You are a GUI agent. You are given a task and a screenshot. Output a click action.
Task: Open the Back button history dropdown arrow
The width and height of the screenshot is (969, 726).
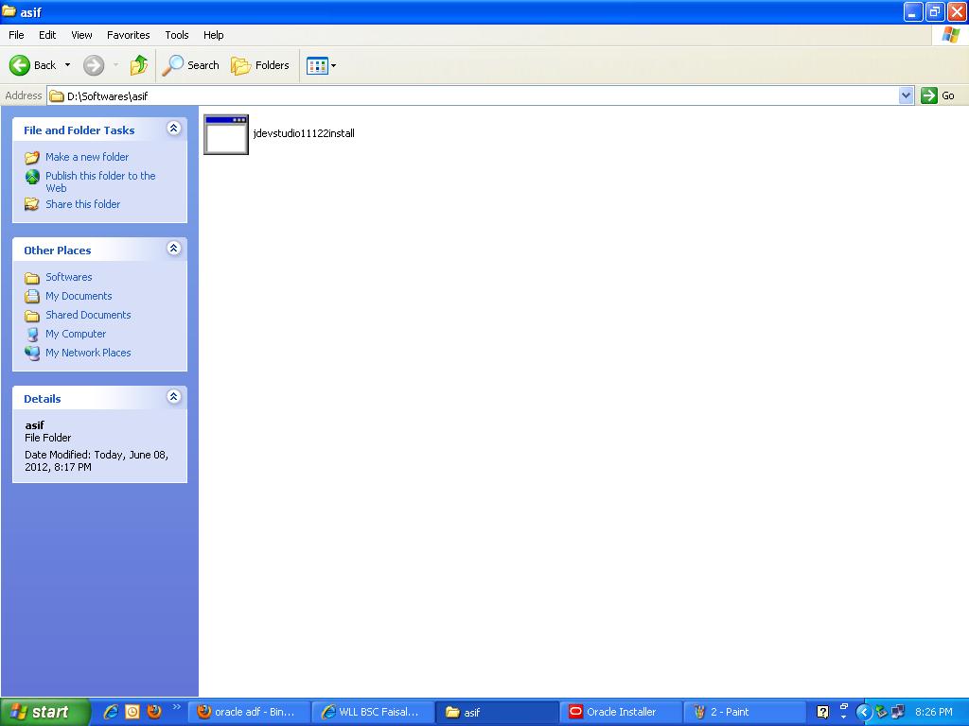click(67, 65)
